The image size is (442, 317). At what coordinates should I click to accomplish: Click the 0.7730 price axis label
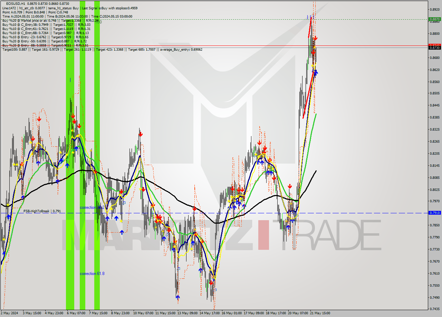coord(434,249)
